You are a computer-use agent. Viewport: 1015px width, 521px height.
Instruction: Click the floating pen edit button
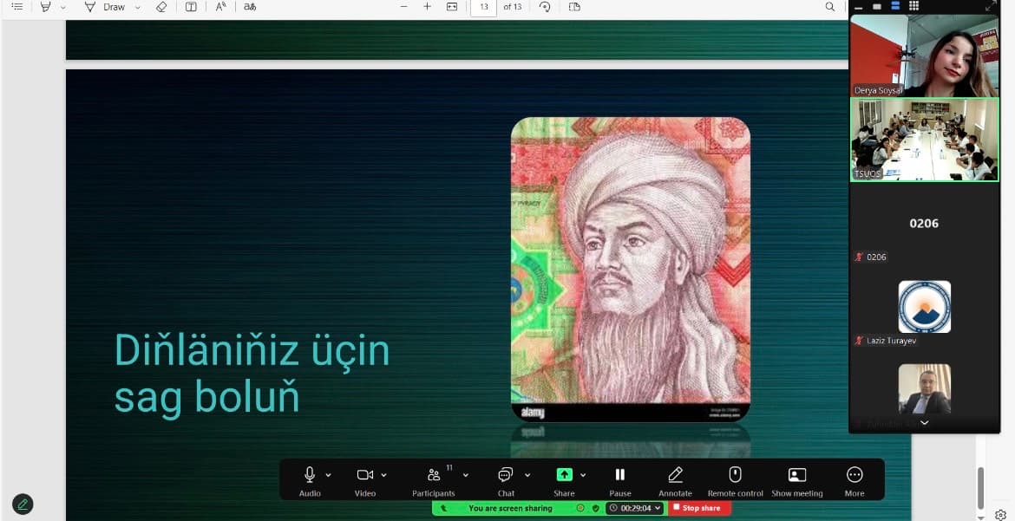pos(23,505)
